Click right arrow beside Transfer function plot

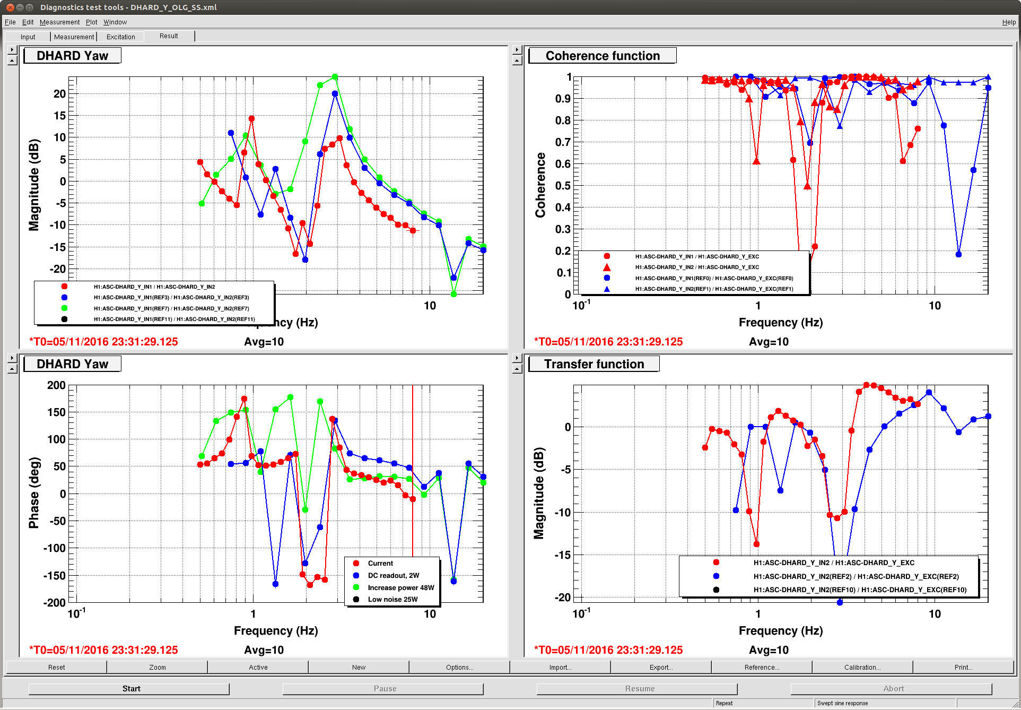point(517,358)
